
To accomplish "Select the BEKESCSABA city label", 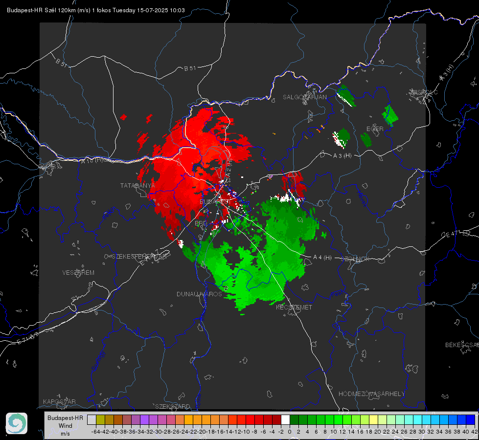I will pyautogui.click(x=462, y=345).
